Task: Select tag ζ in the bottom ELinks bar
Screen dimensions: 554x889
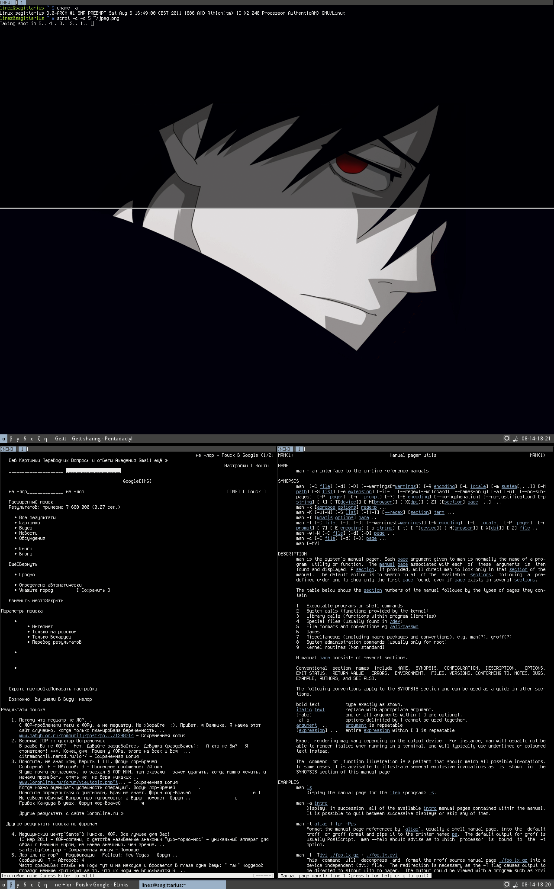Action: pos(39,885)
